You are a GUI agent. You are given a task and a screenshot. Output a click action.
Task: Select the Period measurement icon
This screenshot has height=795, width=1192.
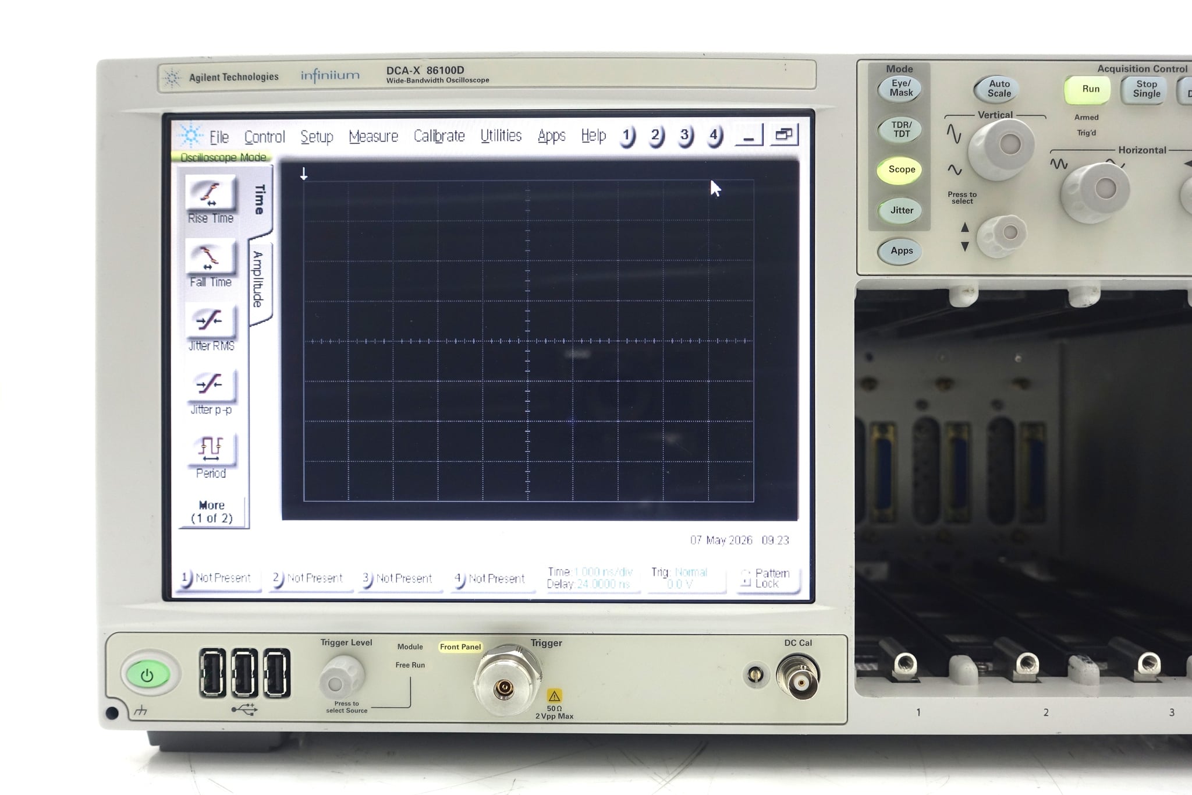pyautogui.click(x=211, y=449)
